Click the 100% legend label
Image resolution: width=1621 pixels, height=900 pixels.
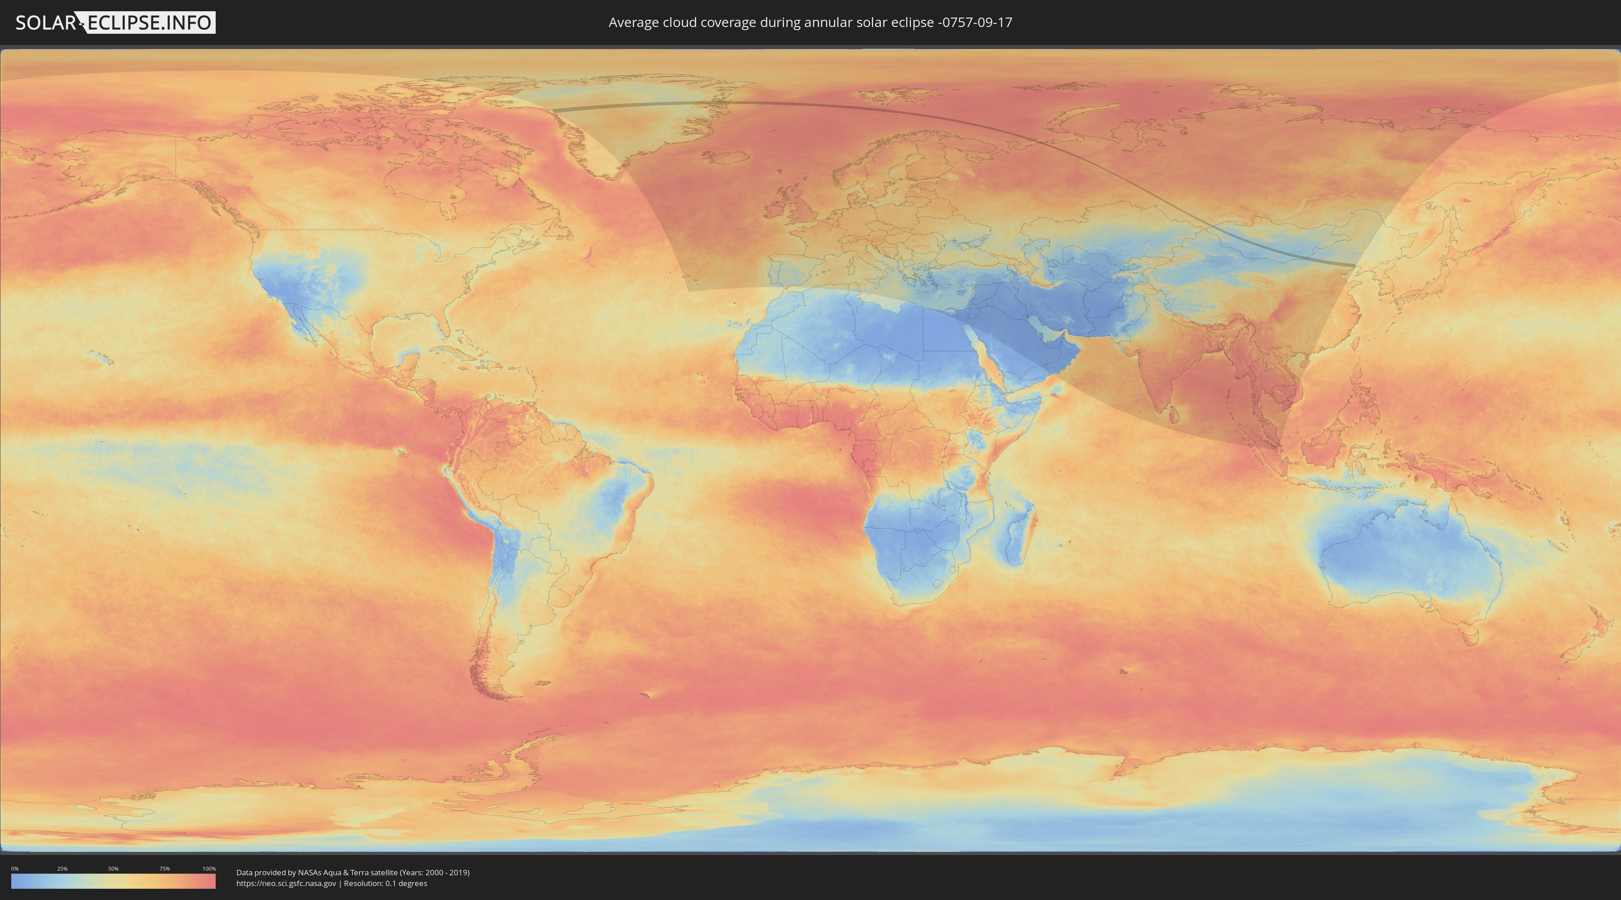pos(209,868)
